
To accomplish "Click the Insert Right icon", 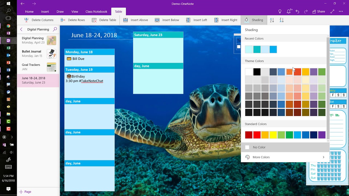I will tap(216, 20).
